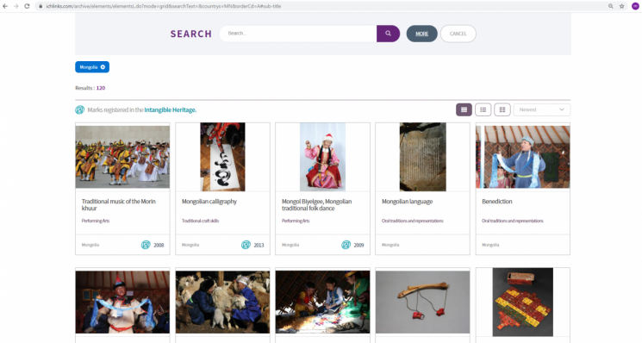Bookmark the page with the star icon
Viewport: 642px width, 343px height.
[x=621, y=6]
